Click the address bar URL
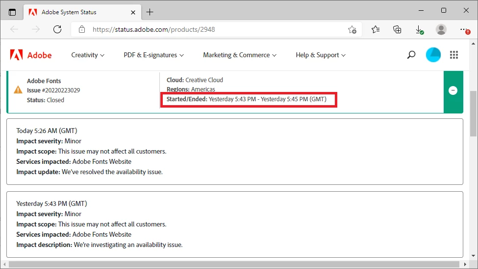Image resolution: width=478 pixels, height=269 pixels. coord(153,29)
